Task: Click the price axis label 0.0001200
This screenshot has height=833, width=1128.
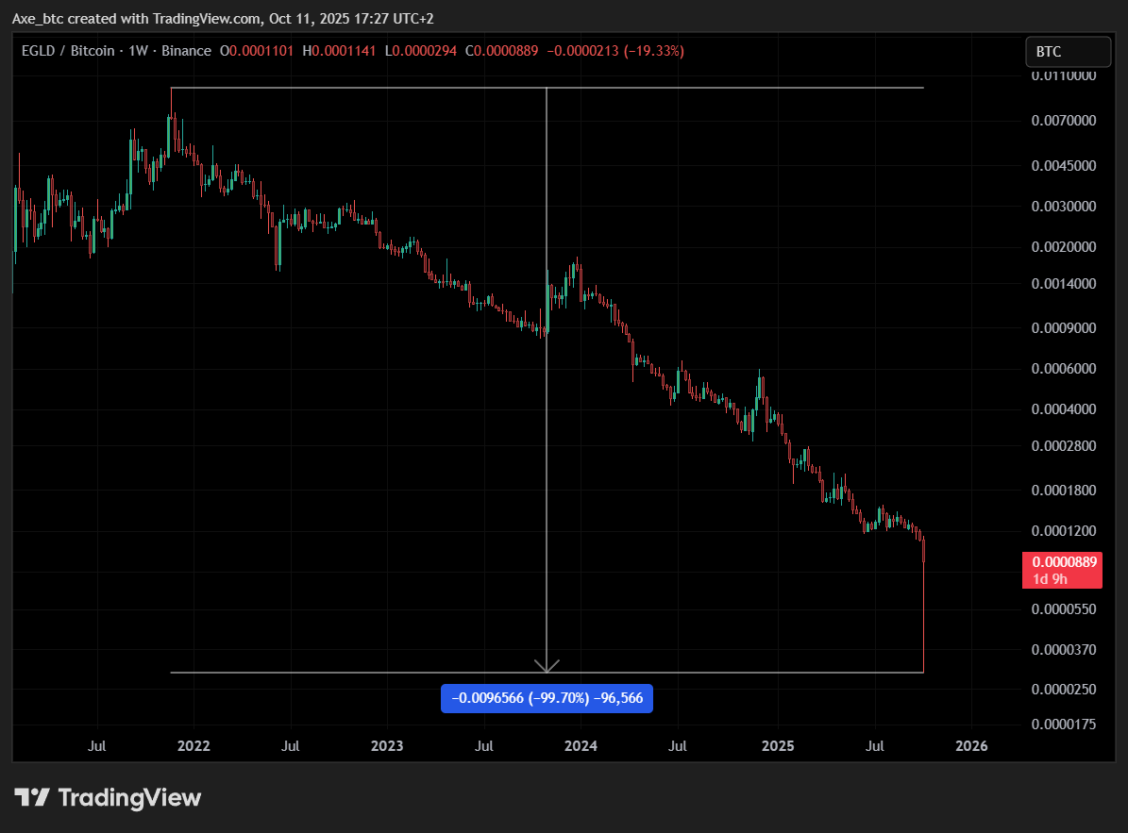Action: (1064, 531)
